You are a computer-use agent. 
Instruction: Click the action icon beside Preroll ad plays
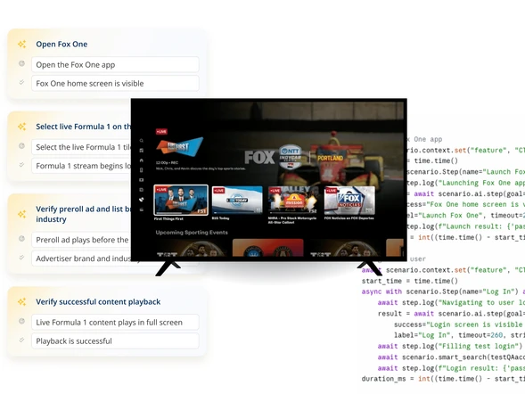coord(21,238)
